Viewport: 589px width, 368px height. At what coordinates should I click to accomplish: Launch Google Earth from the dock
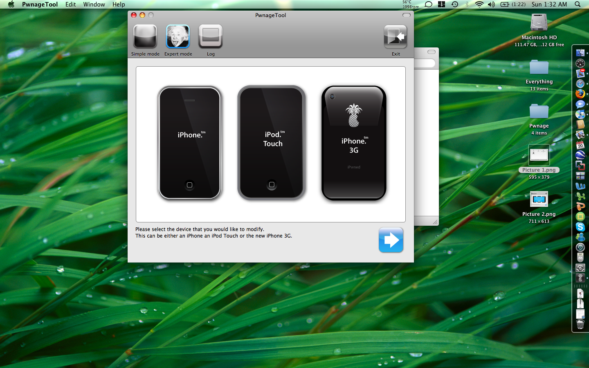pyautogui.click(x=580, y=155)
